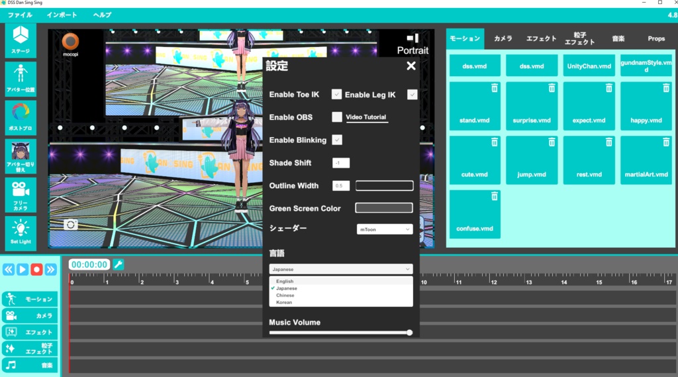Toggle the Portrait orientation icon
The image size is (678, 377).
click(x=413, y=38)
